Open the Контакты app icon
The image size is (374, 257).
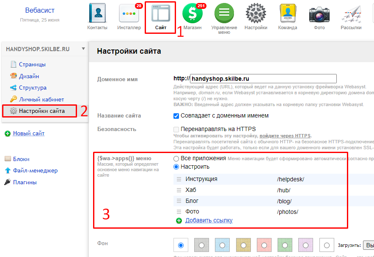click(x=97, y=14)
